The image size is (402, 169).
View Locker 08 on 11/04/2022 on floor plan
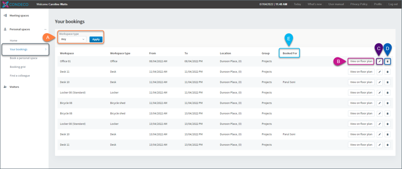click(x=361, y=93)
